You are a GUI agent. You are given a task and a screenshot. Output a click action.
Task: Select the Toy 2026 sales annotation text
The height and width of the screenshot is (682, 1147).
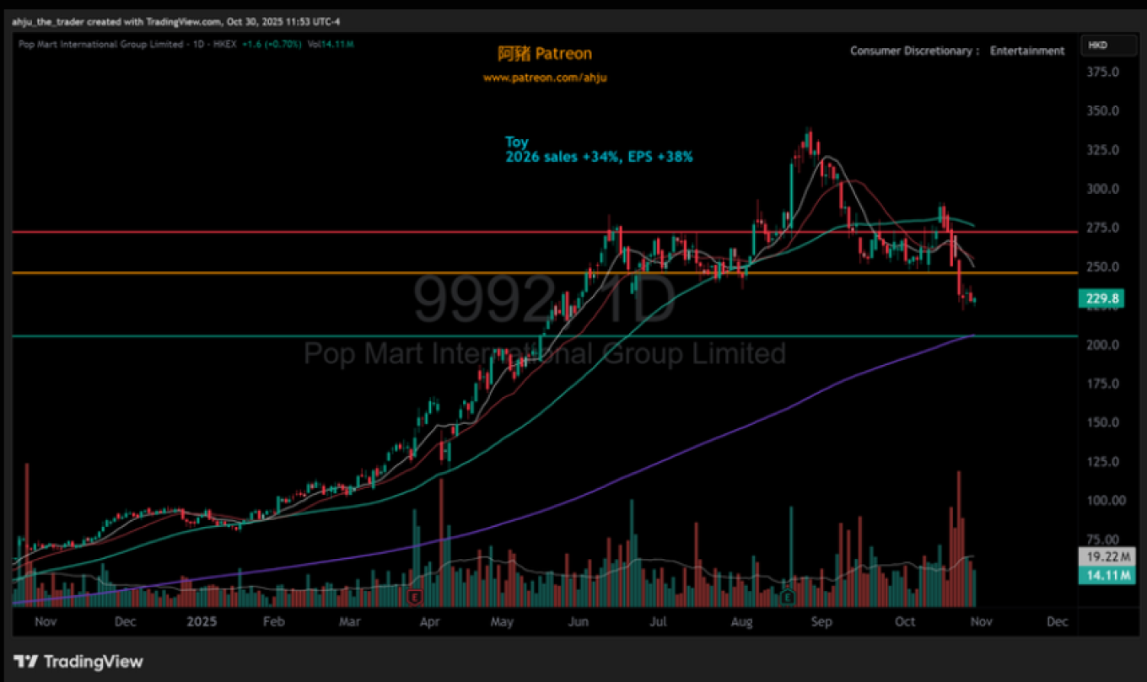(598, 149)
